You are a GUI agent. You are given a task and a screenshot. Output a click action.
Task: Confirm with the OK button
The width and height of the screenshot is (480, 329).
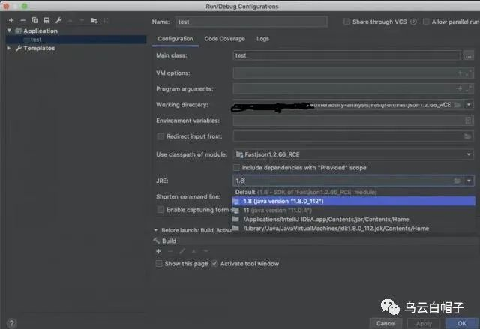tap(462, 323)
